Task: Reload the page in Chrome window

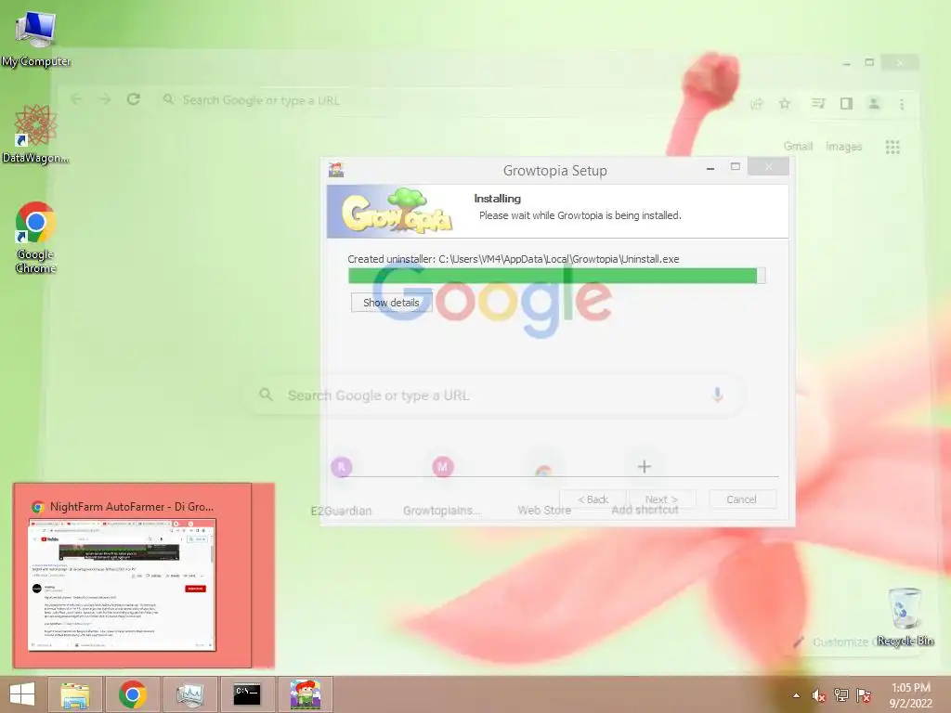Action: pos(134,99)
